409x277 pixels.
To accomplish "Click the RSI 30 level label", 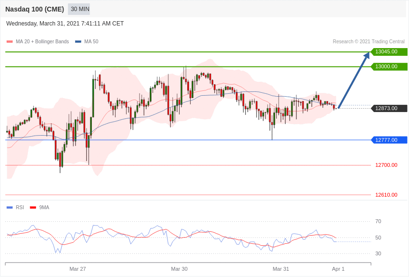I will [x=378, y=253].
